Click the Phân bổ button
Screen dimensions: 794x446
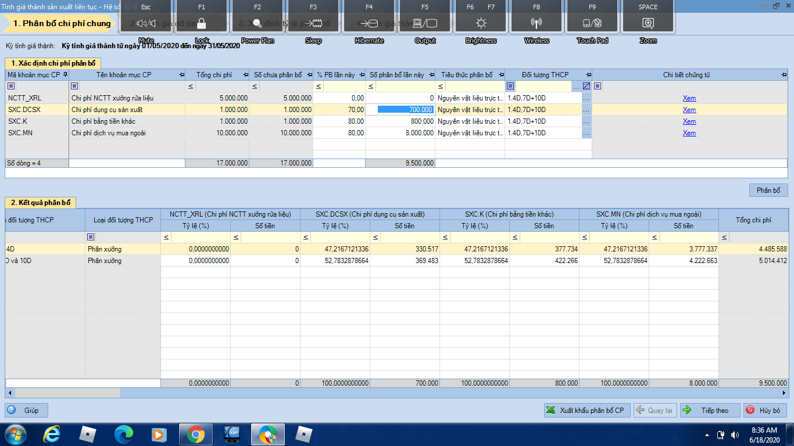click(x=768, y=190)
